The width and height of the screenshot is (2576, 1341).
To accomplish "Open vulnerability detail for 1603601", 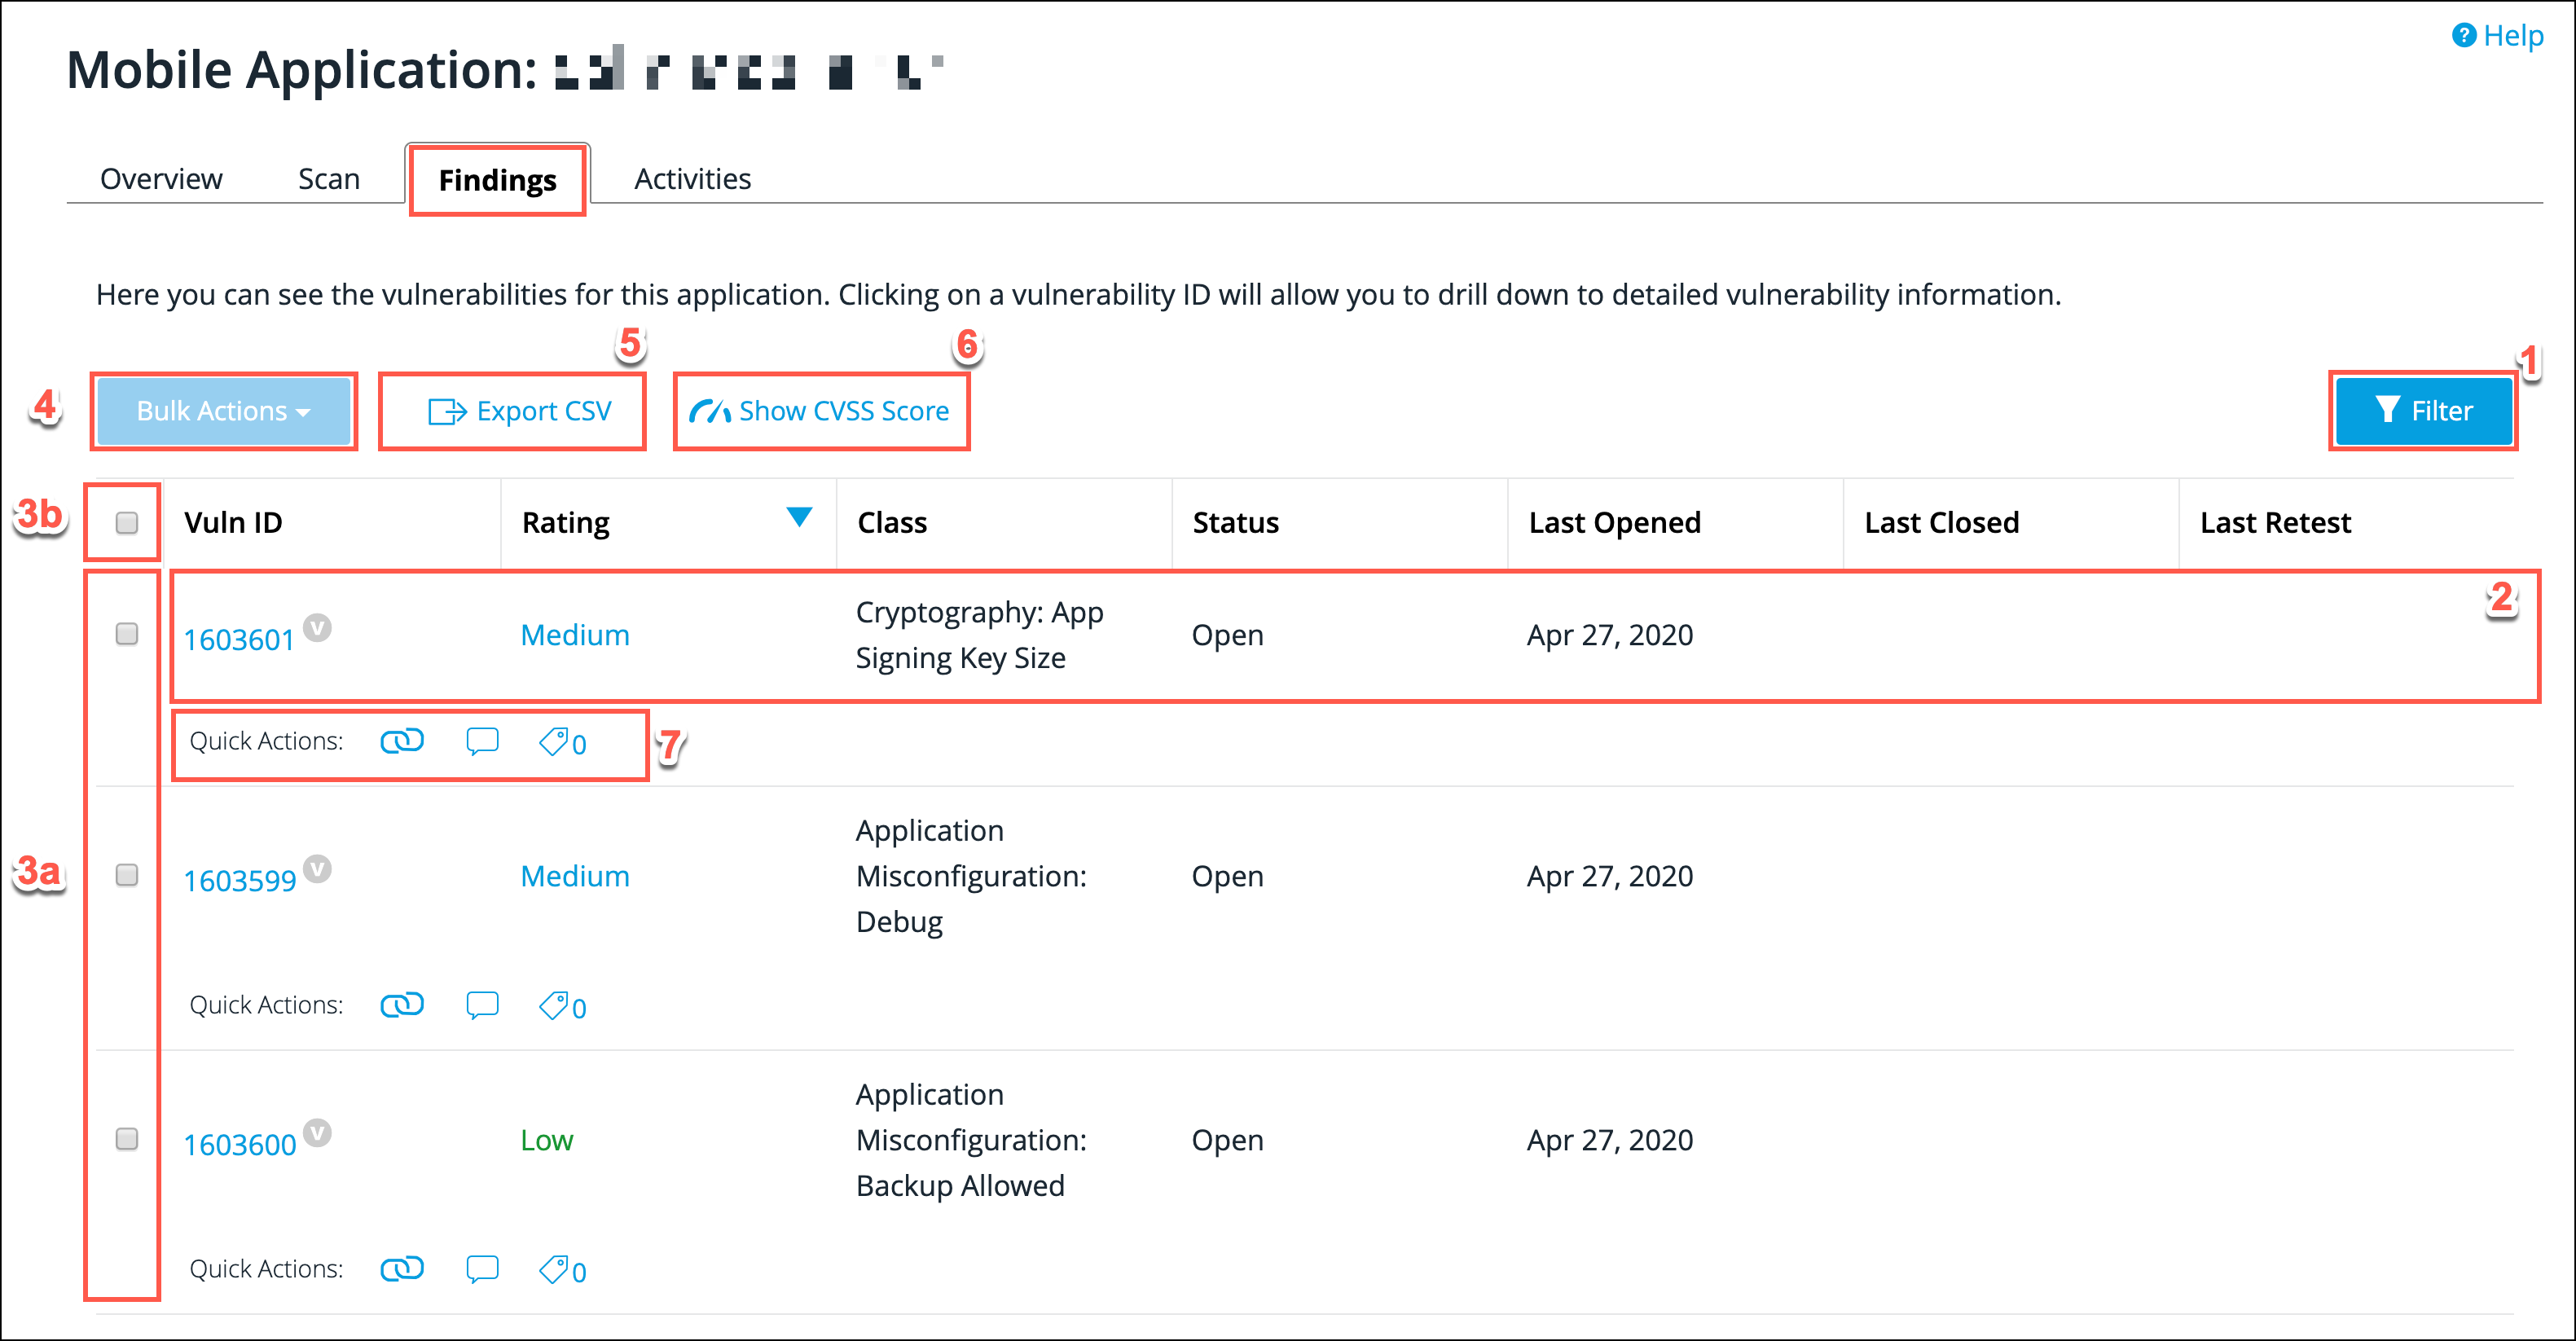I will pos(237,635).
